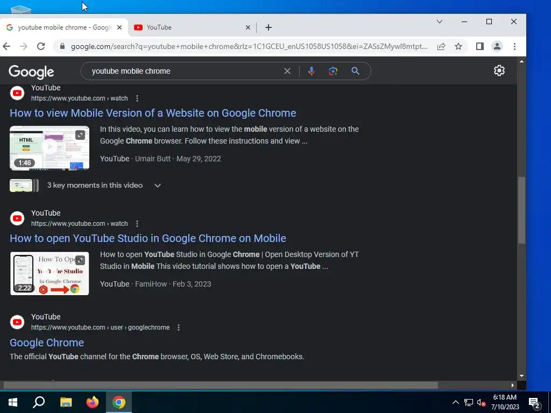Open How to open YouTube Studio link
Image resolution: width=551 pixels, height=413 pixels.
pyautogui.click(x=148, y=238)
